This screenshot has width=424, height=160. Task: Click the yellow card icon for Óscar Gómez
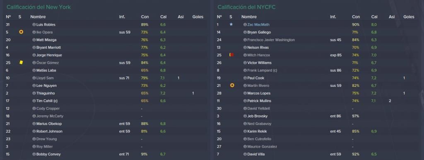click(x=22, y=62)
